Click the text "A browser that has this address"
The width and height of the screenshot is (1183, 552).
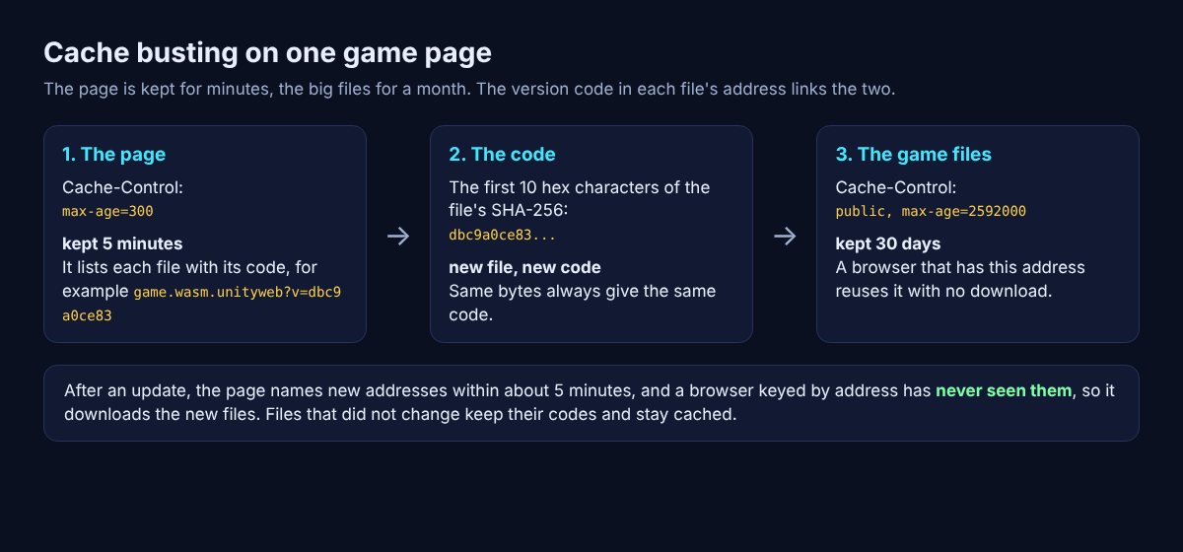click(960, 267)
